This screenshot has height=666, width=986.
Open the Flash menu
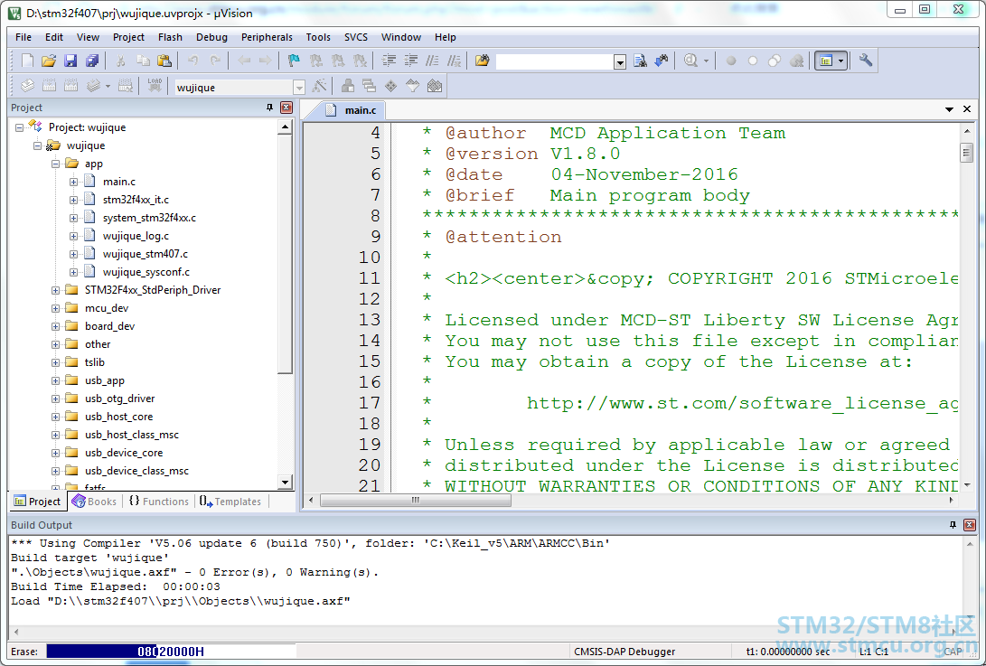click(170, 37)
